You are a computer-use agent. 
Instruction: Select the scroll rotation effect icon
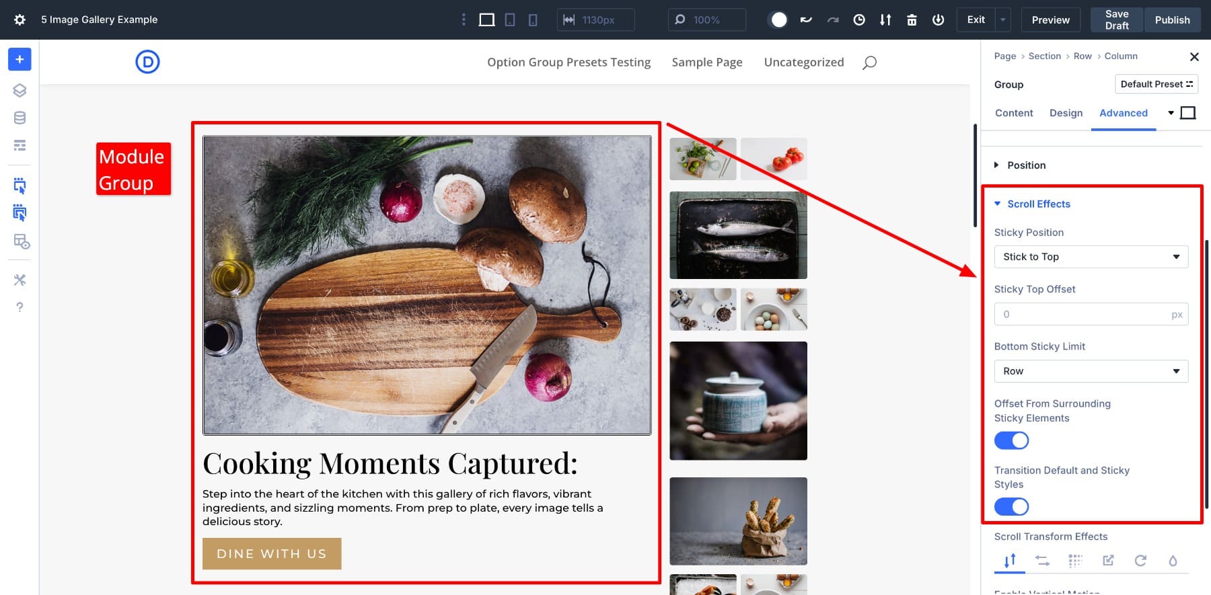click(1140, 560)
